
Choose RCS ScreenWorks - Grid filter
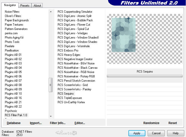pos(73,85)
